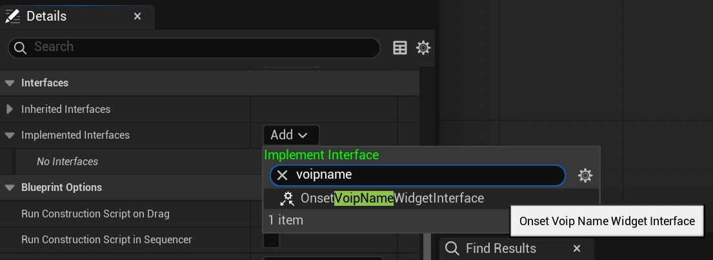This screenshot has width=713, height=260.
Task: Collapse the Blueprint Options section
Action: 9,187
